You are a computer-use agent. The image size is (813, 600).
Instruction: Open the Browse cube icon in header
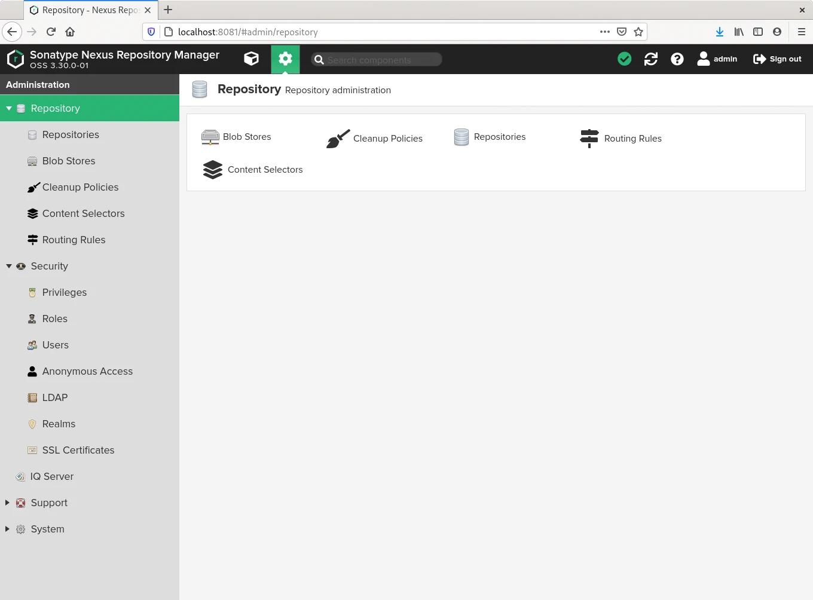(251, 59)
